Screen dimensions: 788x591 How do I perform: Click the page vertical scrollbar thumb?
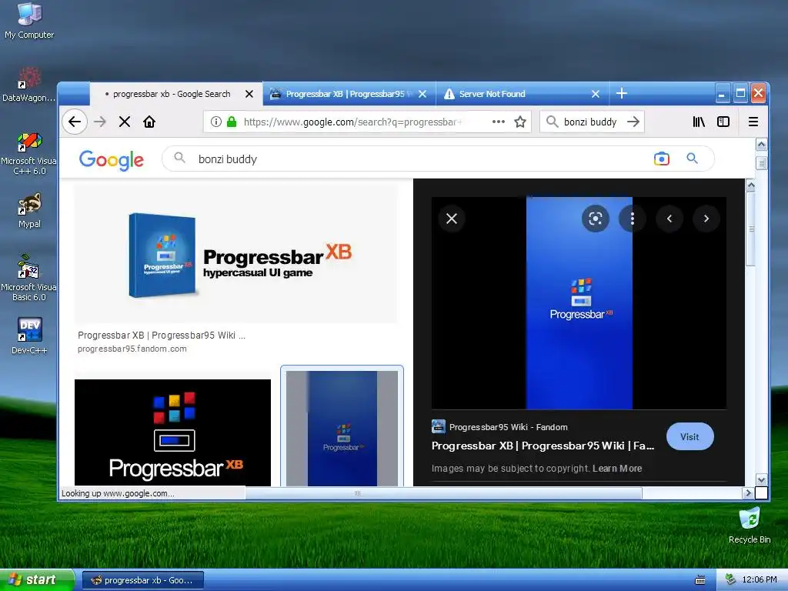761,163
